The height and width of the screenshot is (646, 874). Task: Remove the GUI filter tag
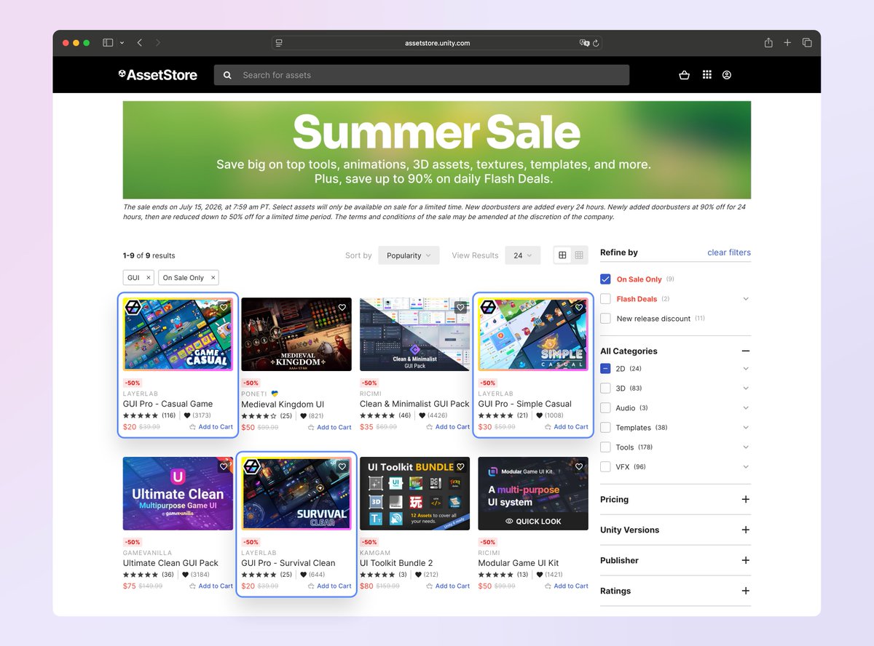(x=148, y=278)
